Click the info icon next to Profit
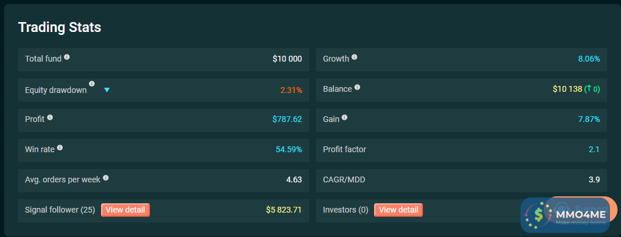Image resolution: width=621 pixels, height=237 pixels. click(x=50, y=117)
